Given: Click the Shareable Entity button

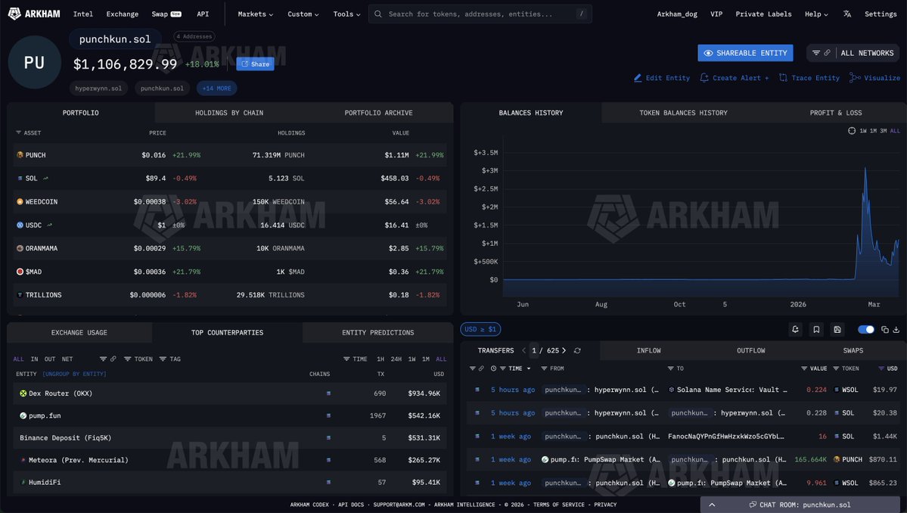Looking at the screenshot, I should coord(745,53).
